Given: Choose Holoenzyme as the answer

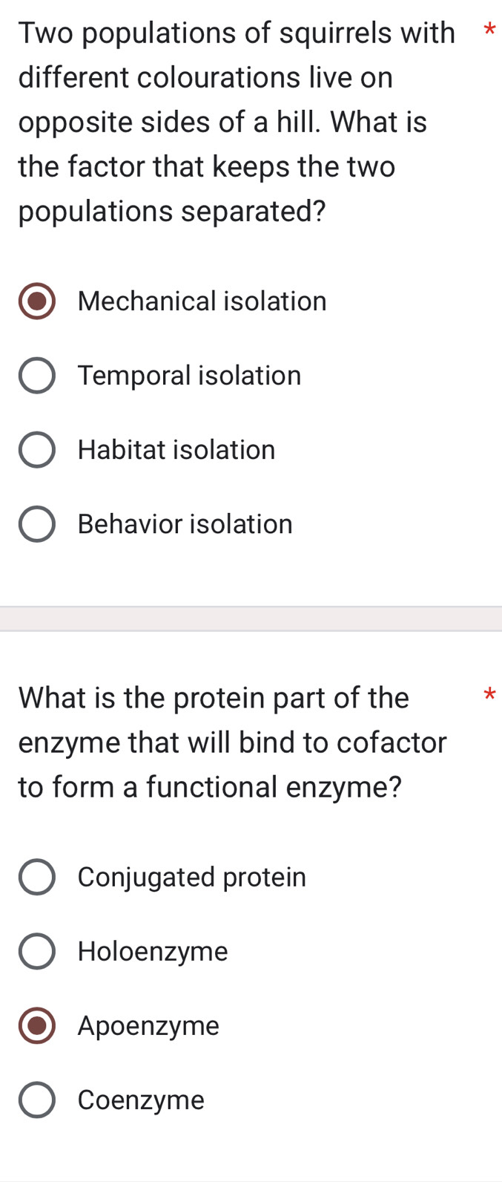Looking at the screenshot, I should tap(36, 951).
